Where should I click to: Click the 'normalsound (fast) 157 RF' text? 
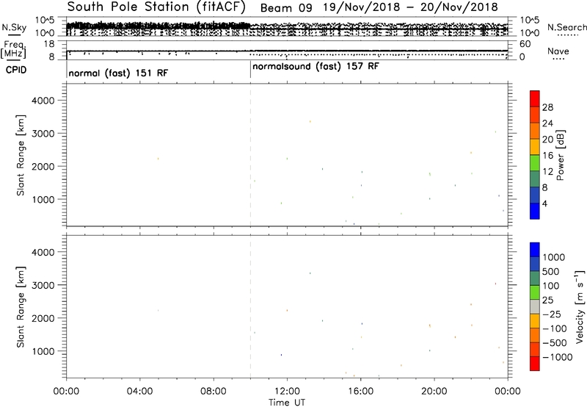(x=316, y=67)
